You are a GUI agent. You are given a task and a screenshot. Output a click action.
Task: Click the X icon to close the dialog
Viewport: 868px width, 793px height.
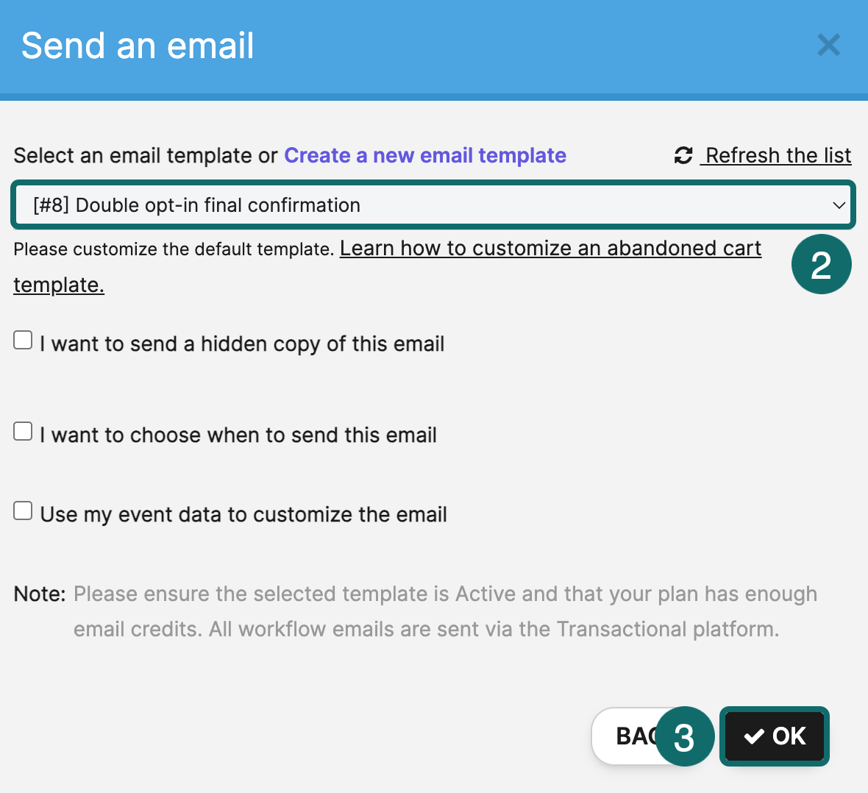point(829,45)
